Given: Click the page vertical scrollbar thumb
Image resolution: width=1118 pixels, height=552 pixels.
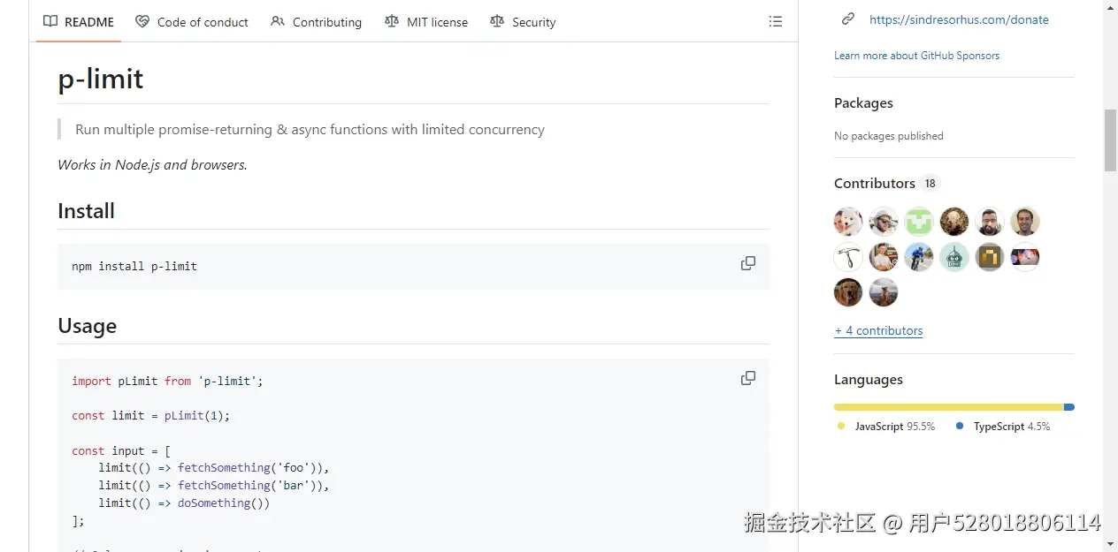Looking at the screenshot, I should coord(1110,140).
